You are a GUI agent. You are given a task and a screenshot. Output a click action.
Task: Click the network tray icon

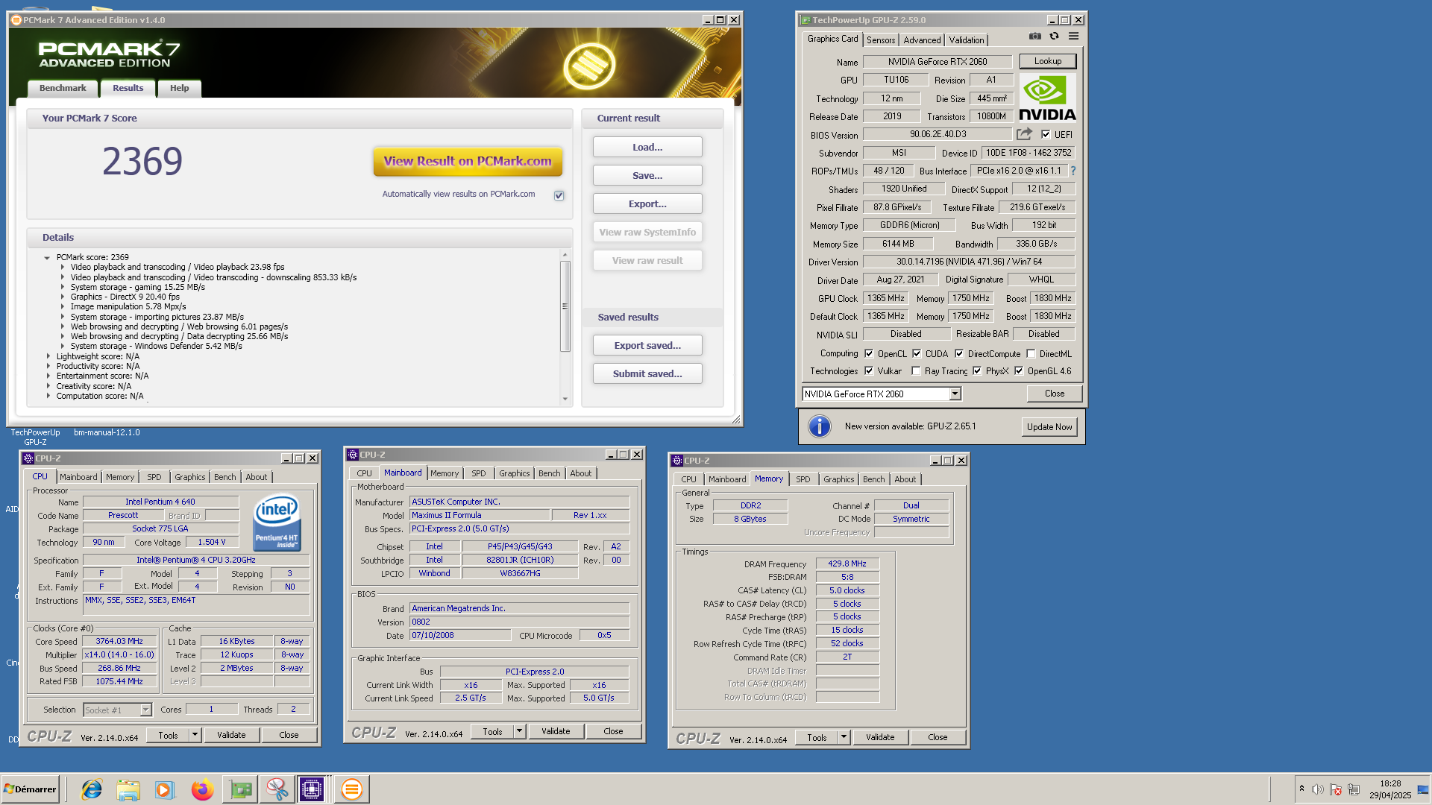click(1354, 789)
